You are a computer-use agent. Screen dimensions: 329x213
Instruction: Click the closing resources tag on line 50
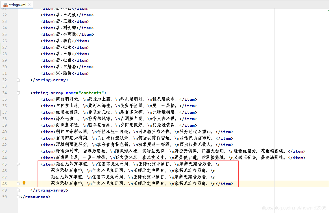[35, 197]
